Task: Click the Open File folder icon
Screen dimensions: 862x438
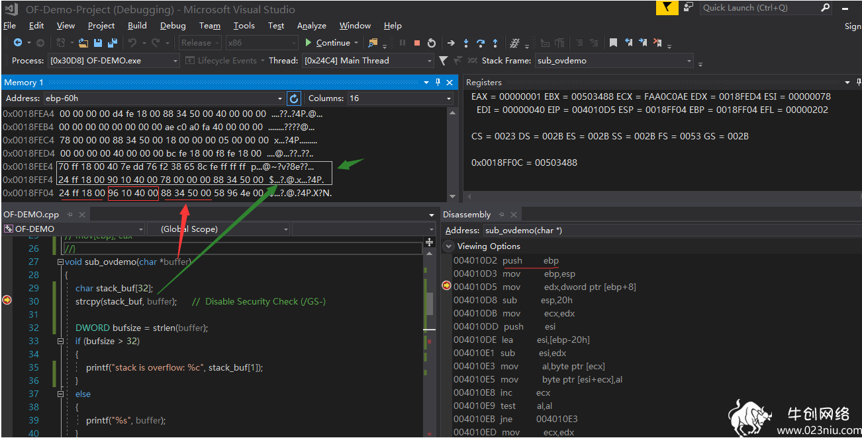Action: pyautogui.click(x=83, y=43)
